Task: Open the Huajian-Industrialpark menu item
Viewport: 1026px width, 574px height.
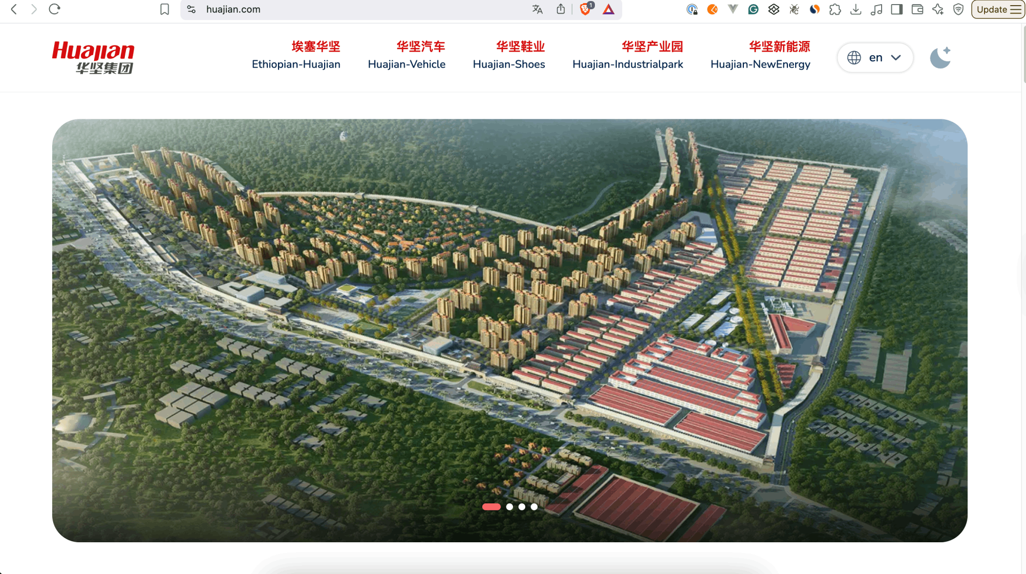Action: click(628, 55)
